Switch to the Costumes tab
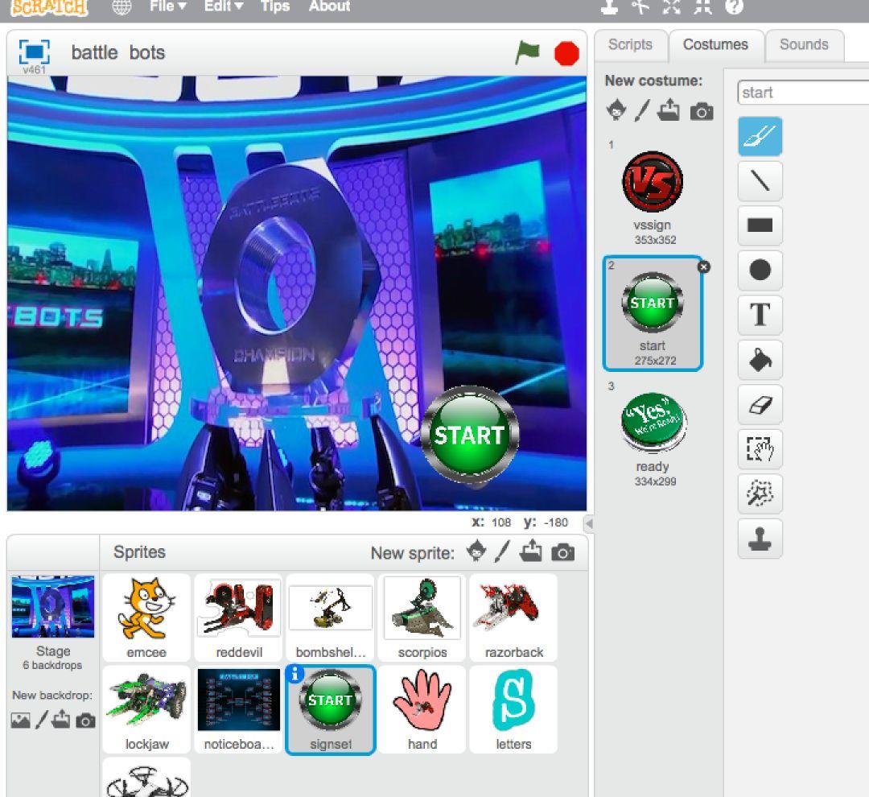Viewport: 869px width, 797px height. click(715, 44)
